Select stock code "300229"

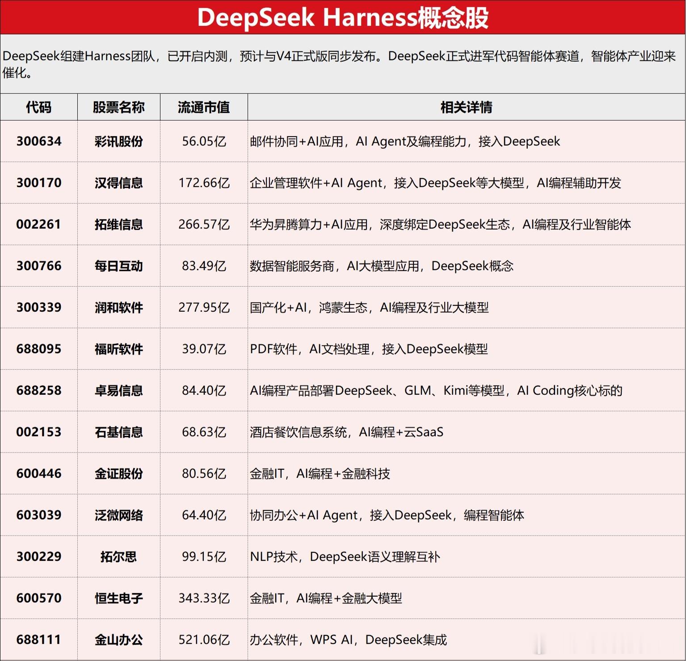(x=39, y=556)
